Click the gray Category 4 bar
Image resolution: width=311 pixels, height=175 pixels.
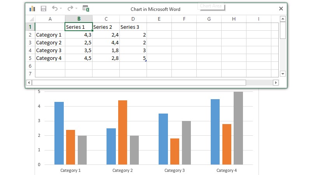(238, 128)
